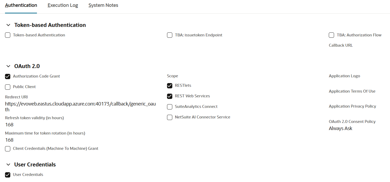Check NetSuite AI Connector Service
This screenshot has width=390, height=182.
170,117
